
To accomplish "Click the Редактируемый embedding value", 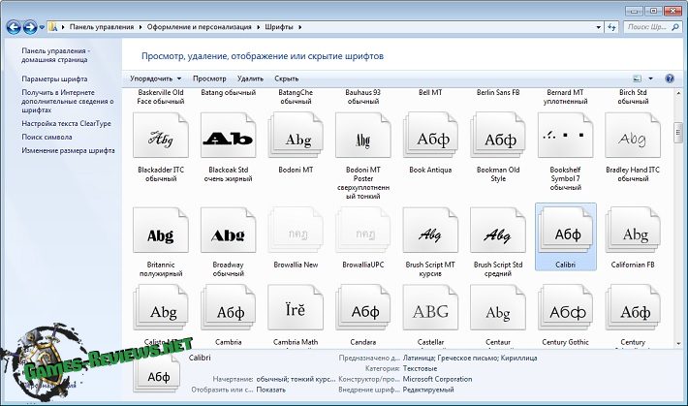I will (428, 390).
